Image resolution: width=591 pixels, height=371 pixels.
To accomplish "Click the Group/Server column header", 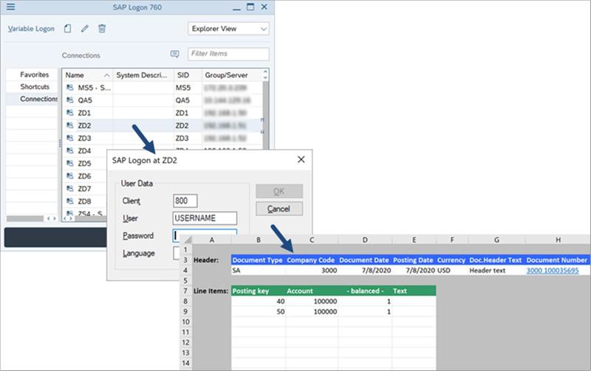I will pyautogui.click(x=232, y=75).
